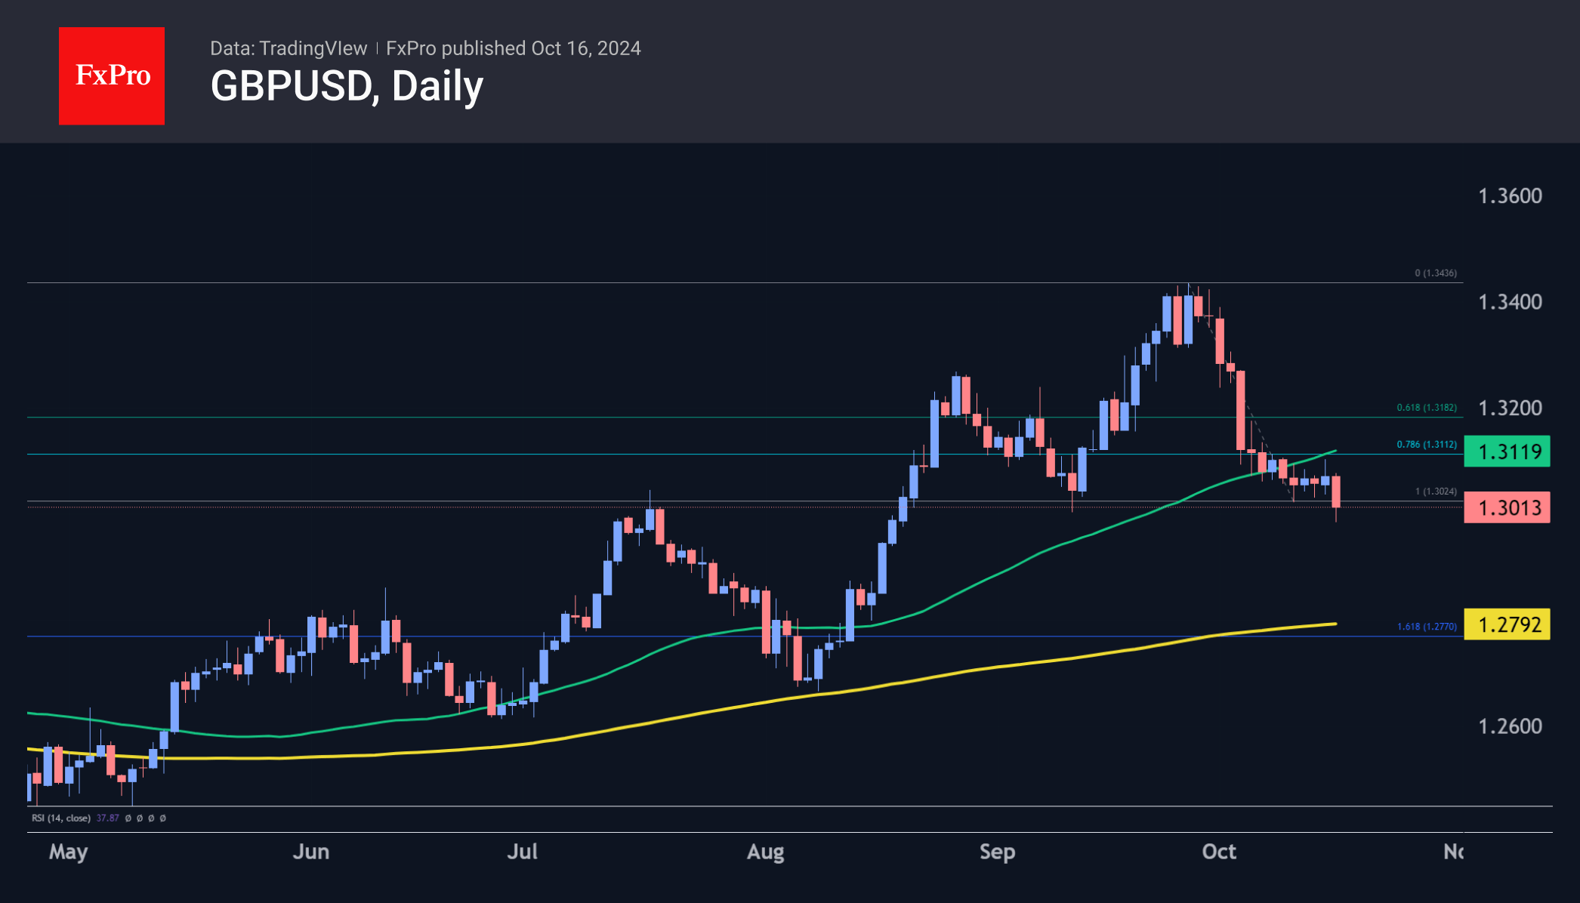The image size is (1580, 903).
Task: Click the 1.618 (1.2770) Fibonacci label
Action: click(x=1426, y=627)
